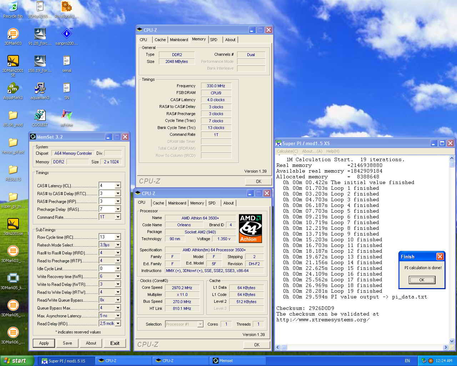Click the Super PI vertical scrollbar down arrow

tap(452, 341)
